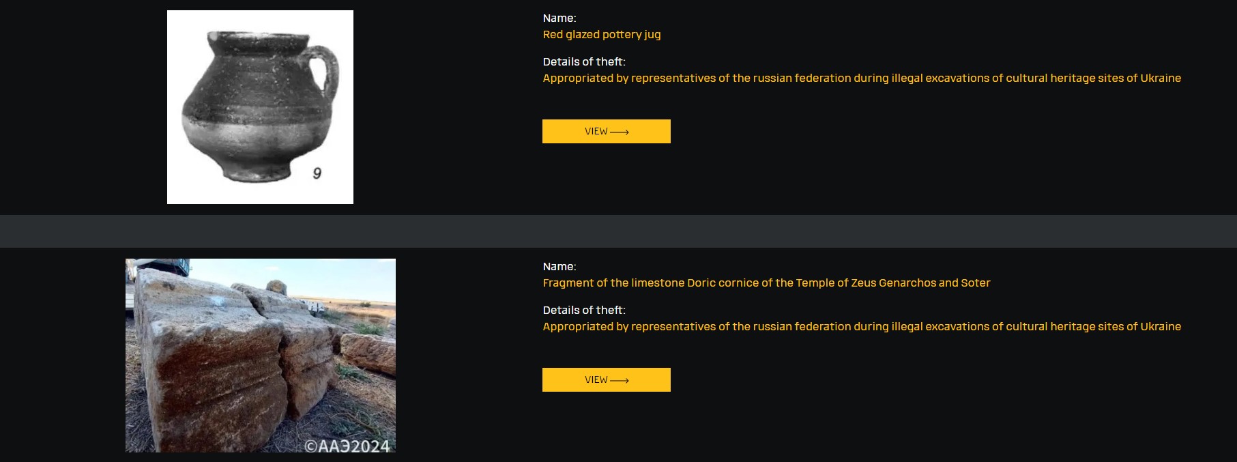
Task: Click VIEW button for the Doric cornice fragment
Action: click(607, 379)
